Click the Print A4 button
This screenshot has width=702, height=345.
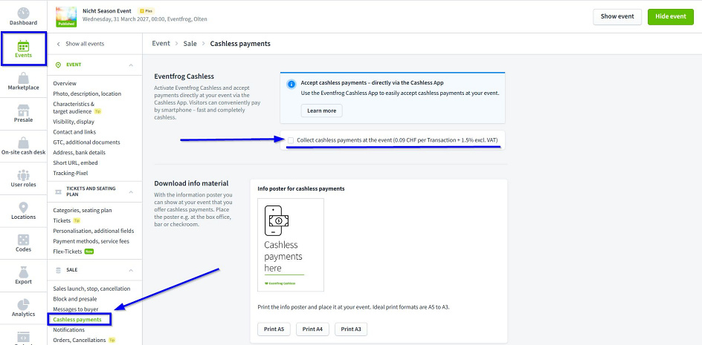(312, 329)
